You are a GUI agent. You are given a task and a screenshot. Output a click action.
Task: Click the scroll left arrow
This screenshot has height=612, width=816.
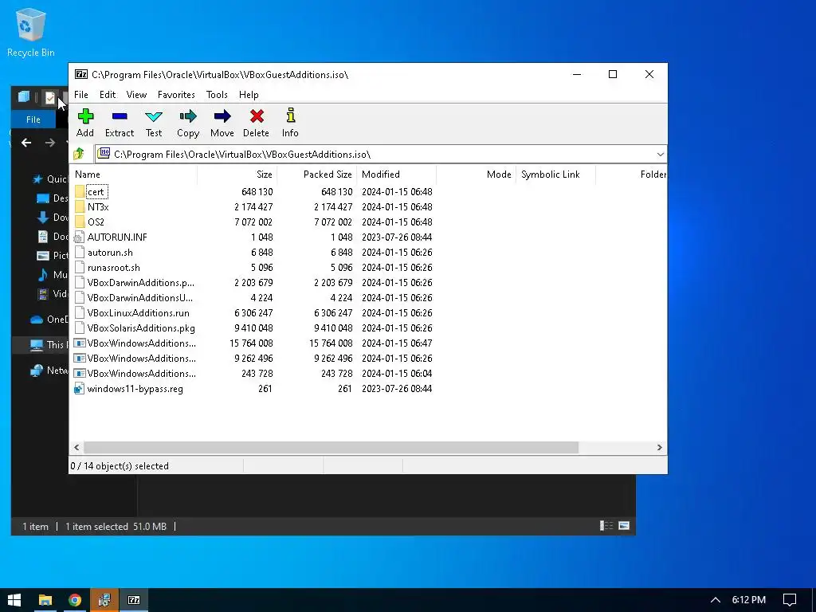pos(77,448)
